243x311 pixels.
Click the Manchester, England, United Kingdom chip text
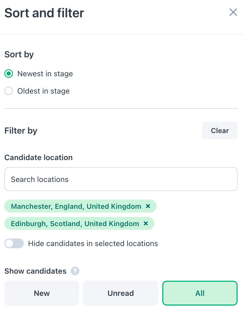76,206
